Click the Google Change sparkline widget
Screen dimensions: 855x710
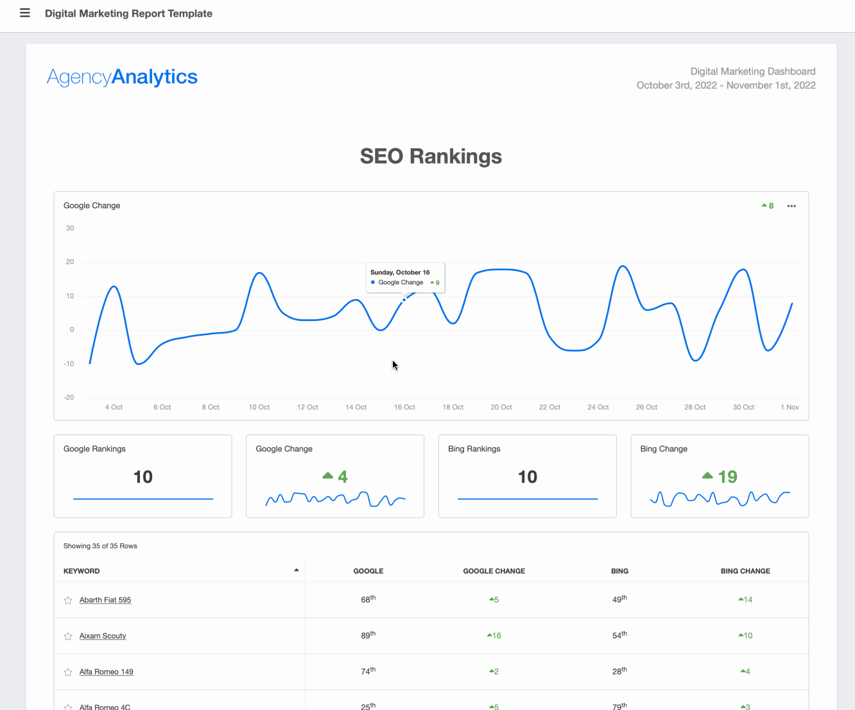335,498
